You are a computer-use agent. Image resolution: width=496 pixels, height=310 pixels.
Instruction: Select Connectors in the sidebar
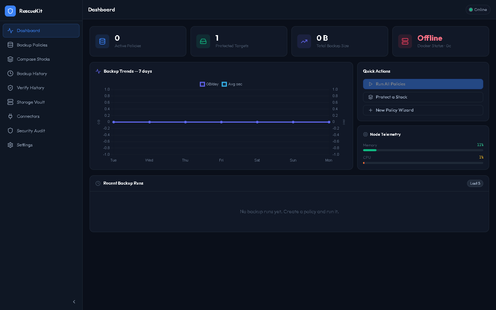click(41, 116)
